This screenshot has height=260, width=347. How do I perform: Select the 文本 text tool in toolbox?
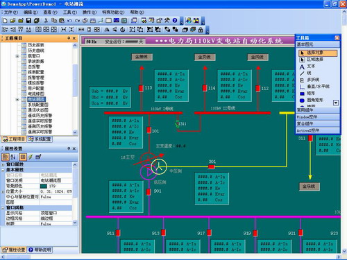click(x=311, y=67)
